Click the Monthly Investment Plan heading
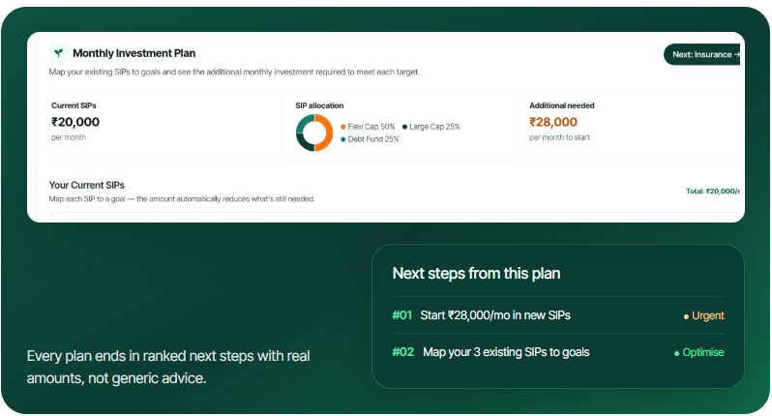The image size is (772, 416). point(134,53)
